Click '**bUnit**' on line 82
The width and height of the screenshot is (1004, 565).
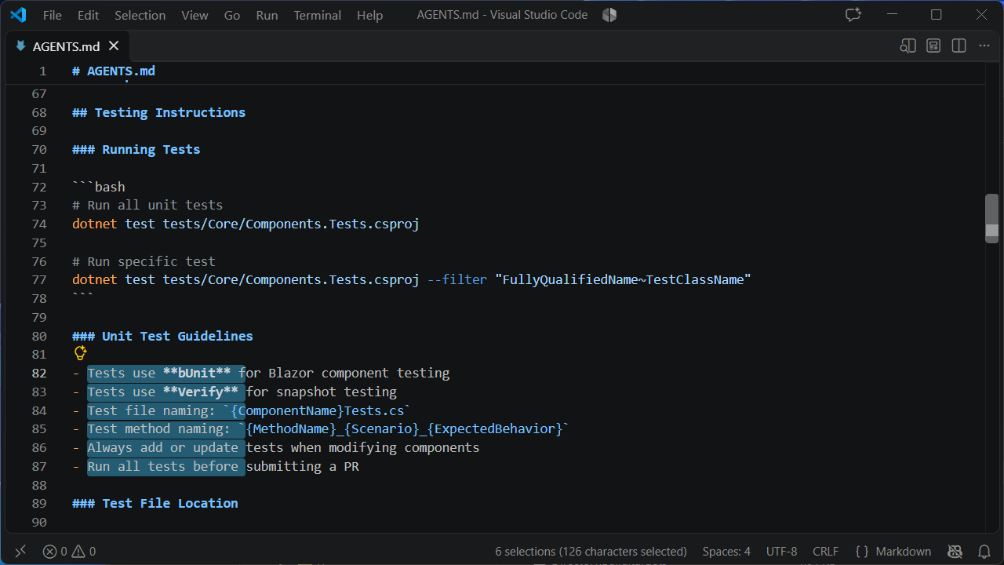(x=197, y=373)
